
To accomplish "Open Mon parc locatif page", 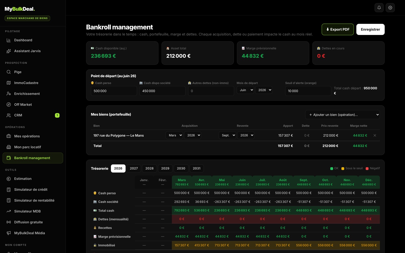I will point(33,147).
